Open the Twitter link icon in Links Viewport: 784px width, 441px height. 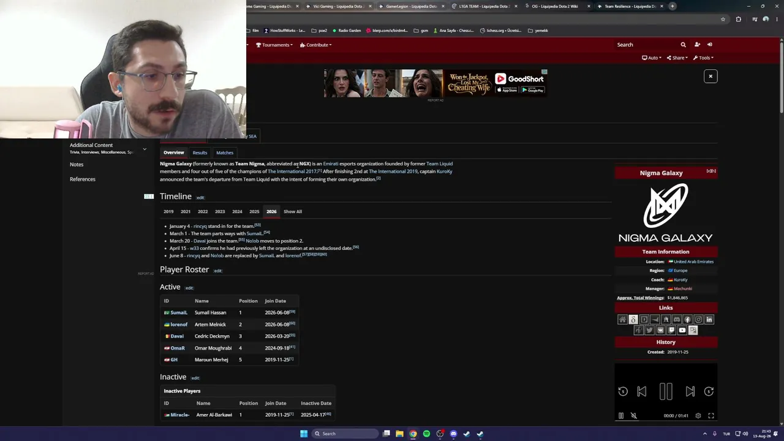click(x=650, y=330)
